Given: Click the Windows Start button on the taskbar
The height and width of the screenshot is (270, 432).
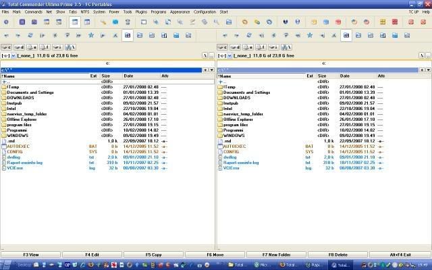Looking at the screenshot, I should 5,265.
